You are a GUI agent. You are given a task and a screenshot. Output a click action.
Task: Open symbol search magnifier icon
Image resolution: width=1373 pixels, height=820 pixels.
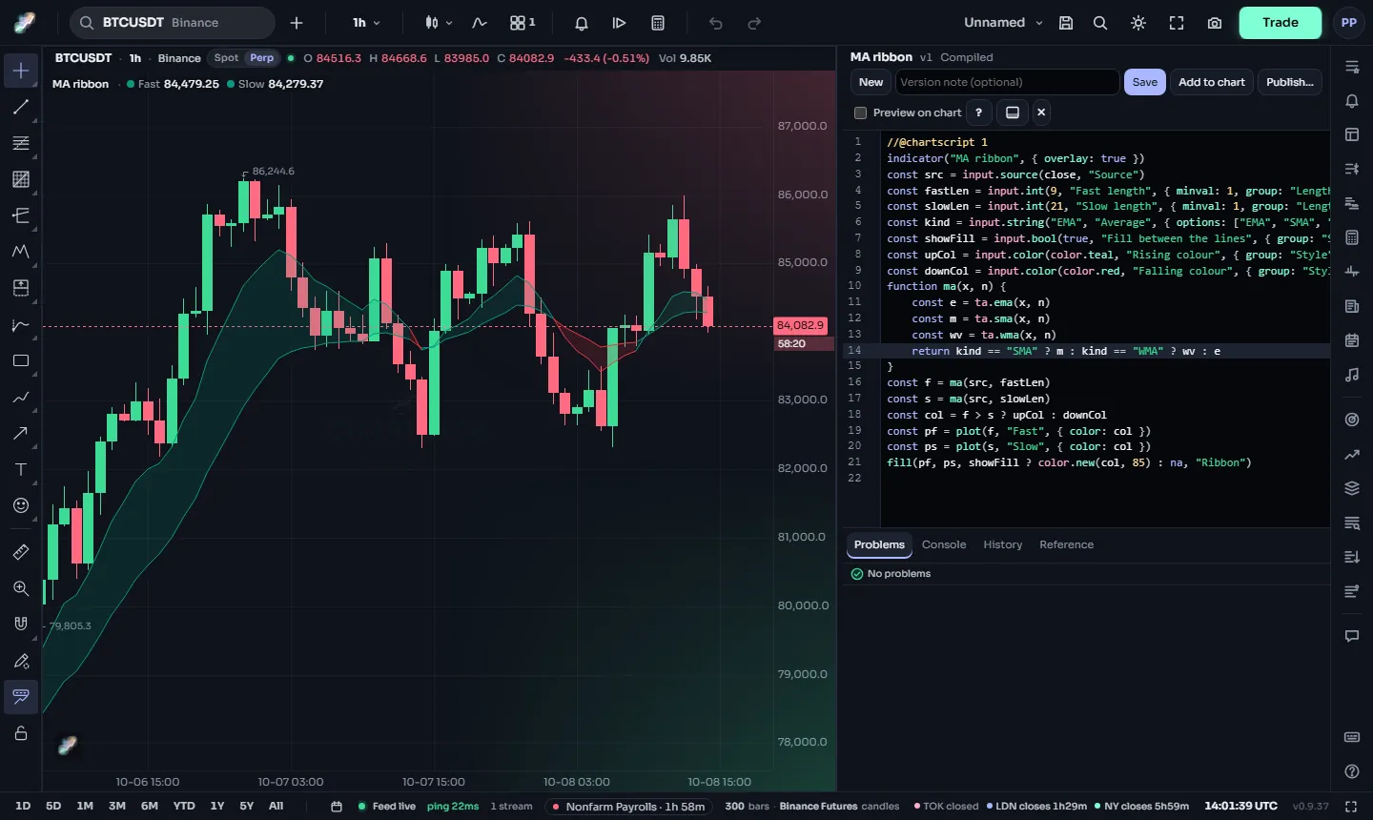[x=1100, y=23]
